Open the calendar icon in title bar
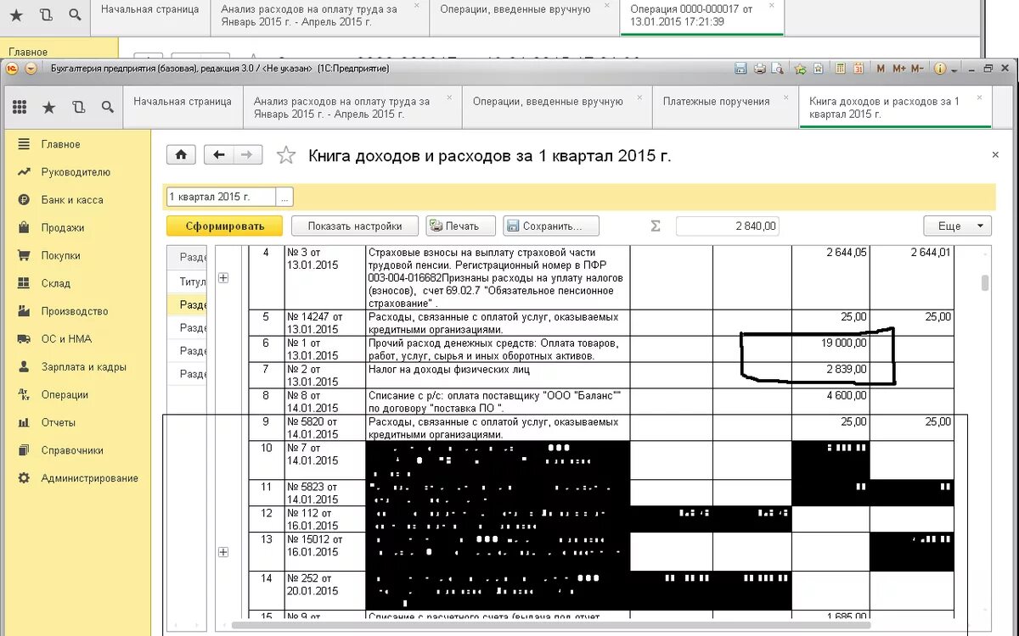The width and height of the screenshot is (1019, 636). click(858, 69)
